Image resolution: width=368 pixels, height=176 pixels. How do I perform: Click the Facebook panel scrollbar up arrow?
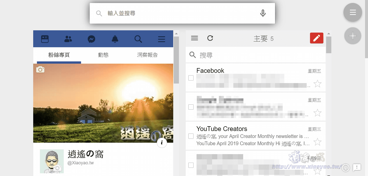(176, 34)
